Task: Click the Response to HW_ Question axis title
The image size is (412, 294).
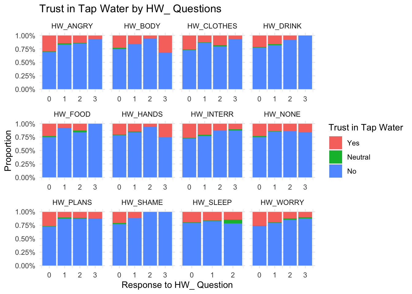Action: [177, 285]
